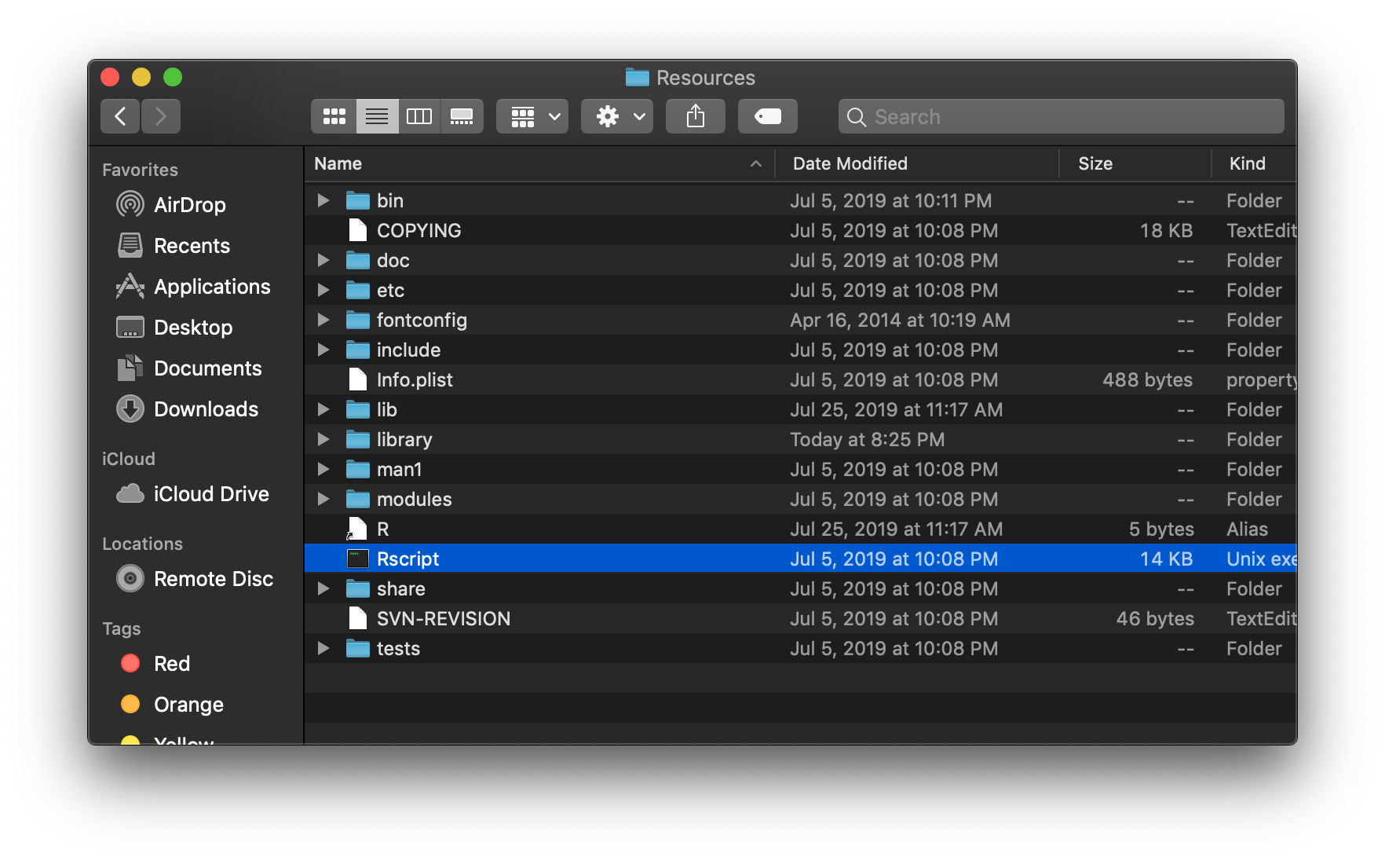1385x861 pixels.
Task: Select the Info.plist file
Action: pos(415,379)
